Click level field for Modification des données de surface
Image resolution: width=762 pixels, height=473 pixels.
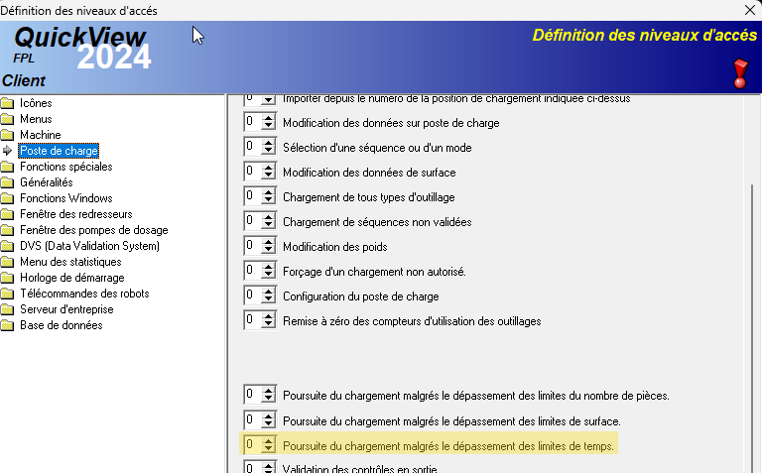pos(252,172)
